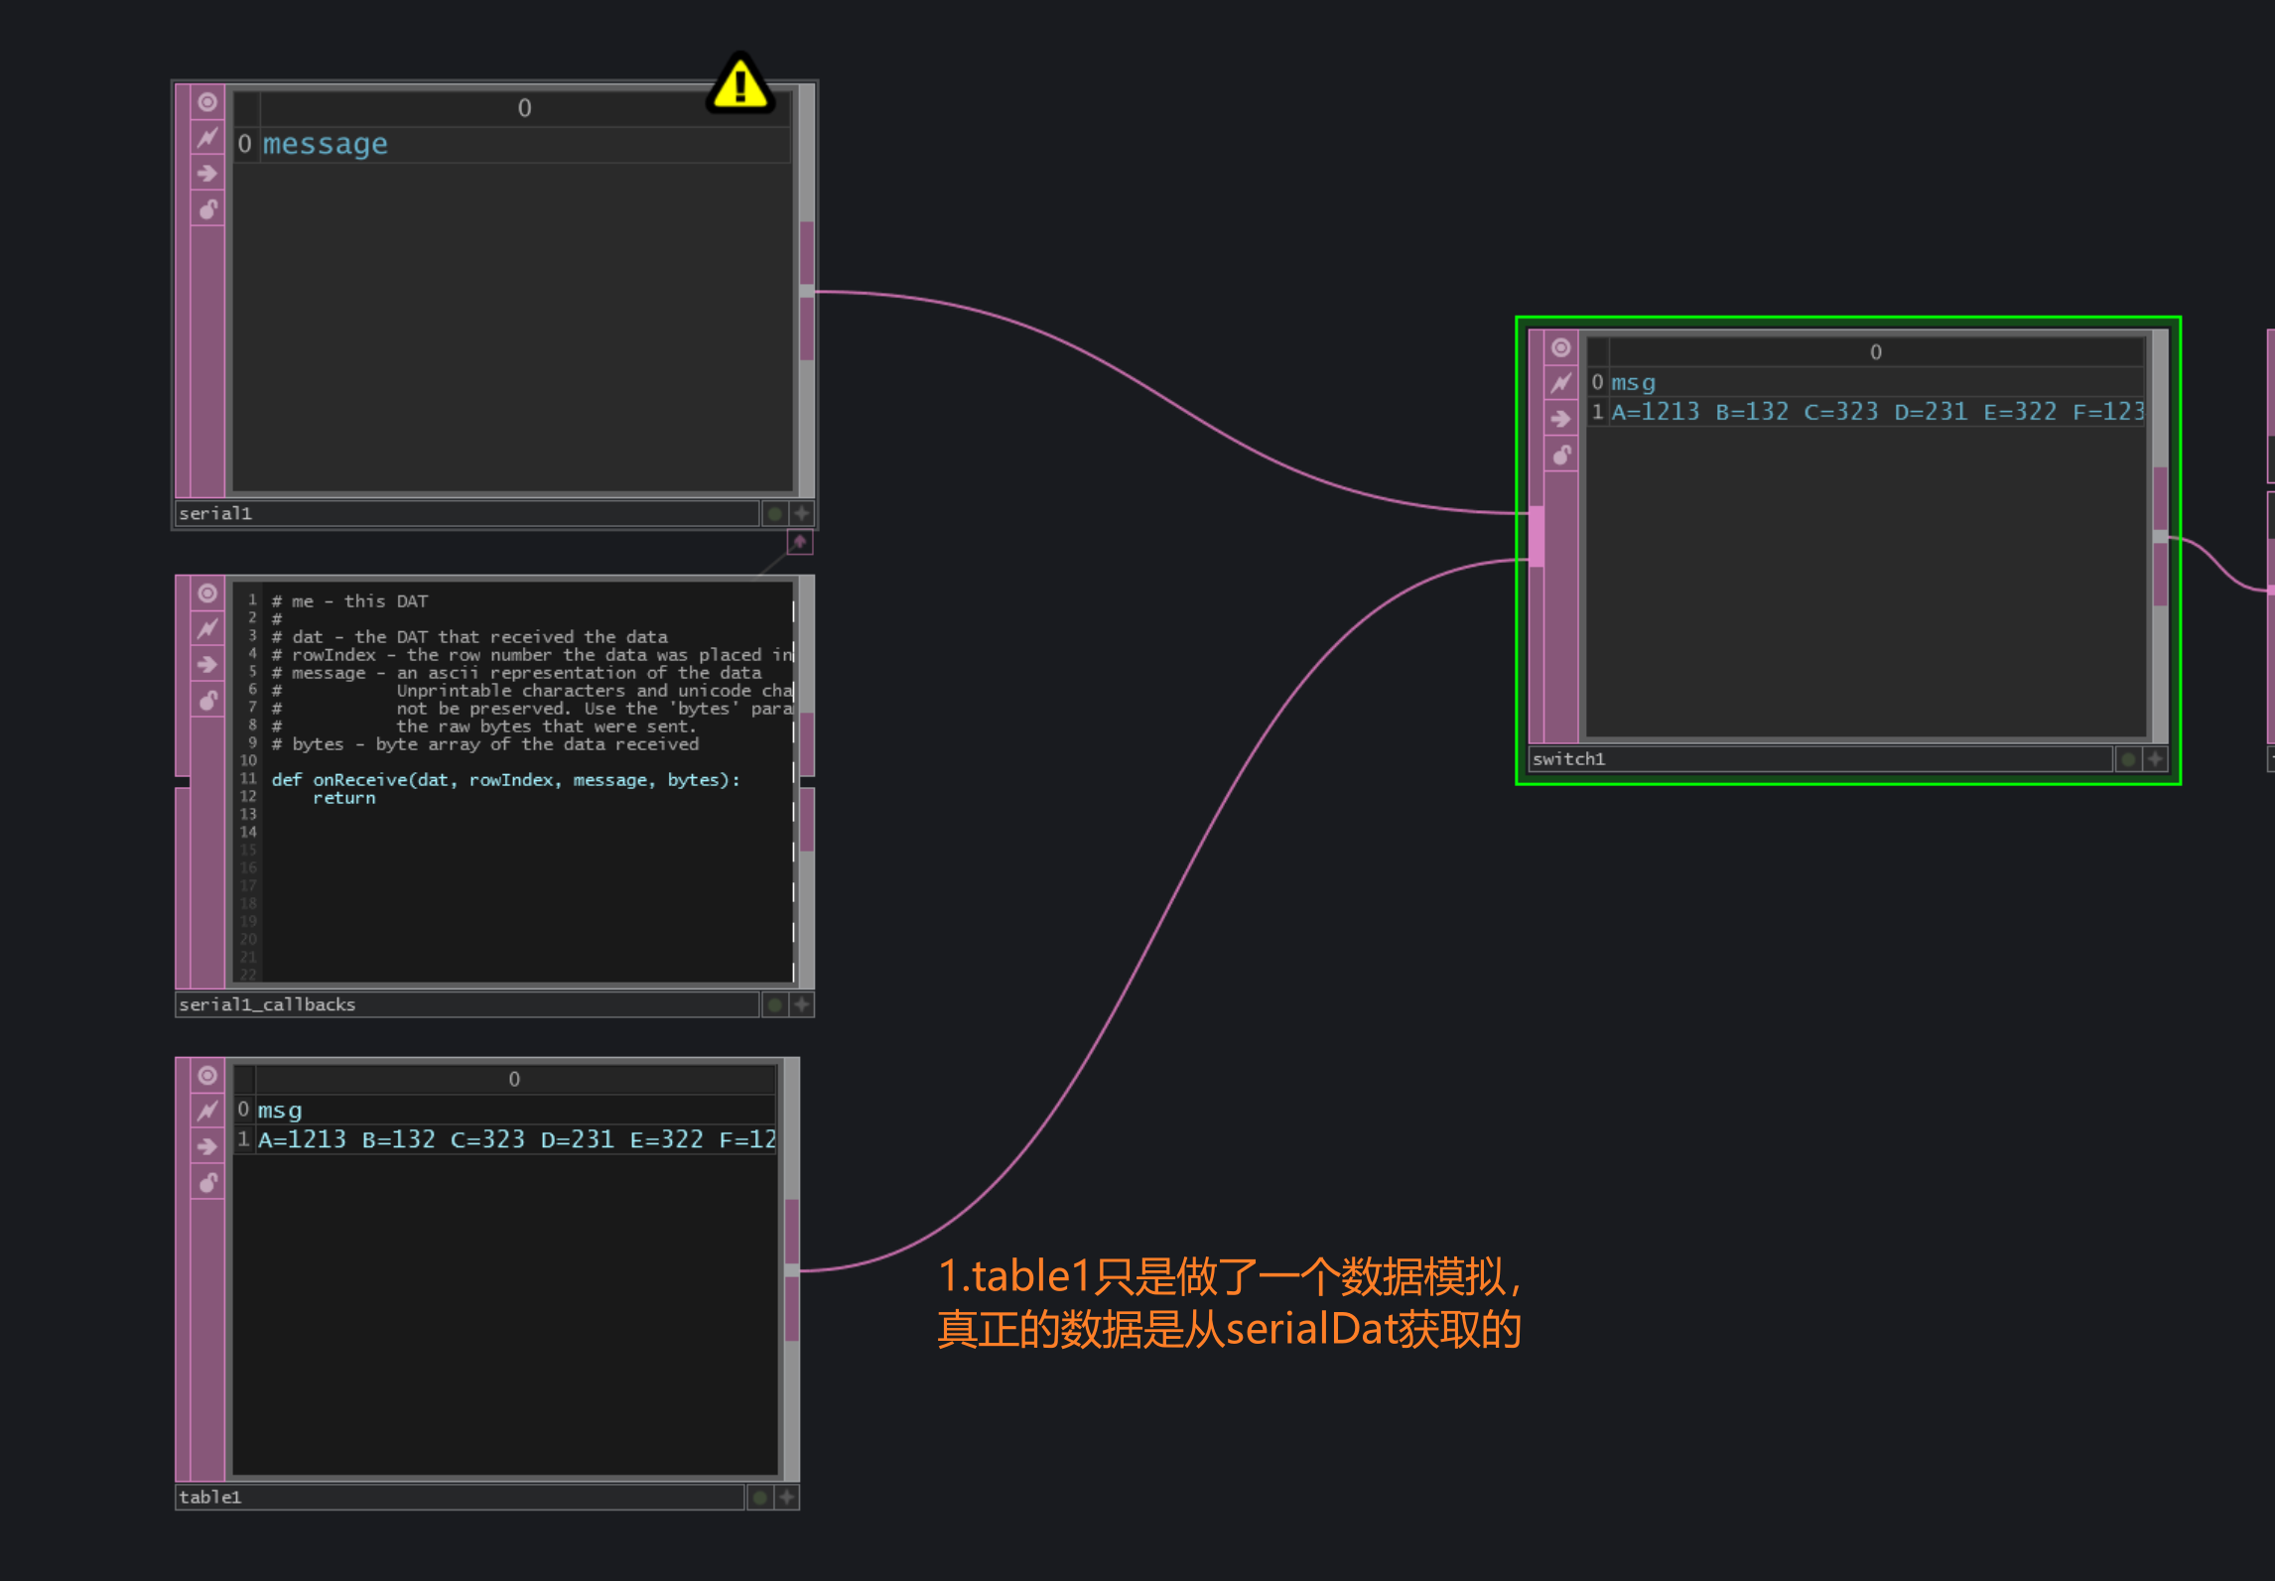Click the bypass lightning flag on table1
The image size is (2275, 1581).
[207, 1112]
